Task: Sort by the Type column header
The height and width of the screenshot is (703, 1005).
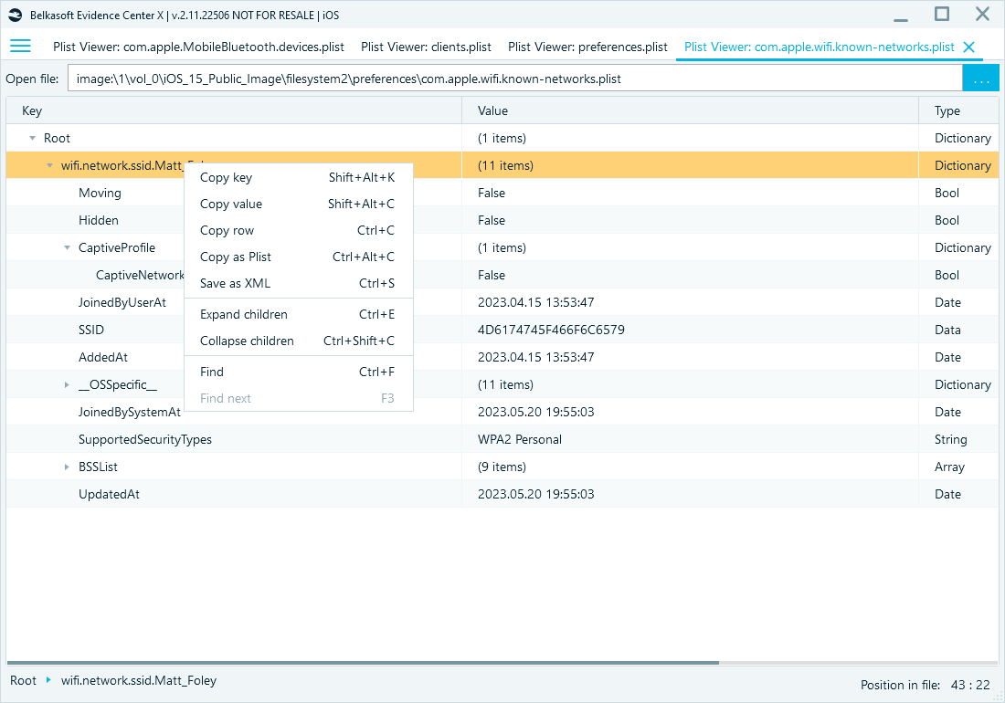Action: 958,110
